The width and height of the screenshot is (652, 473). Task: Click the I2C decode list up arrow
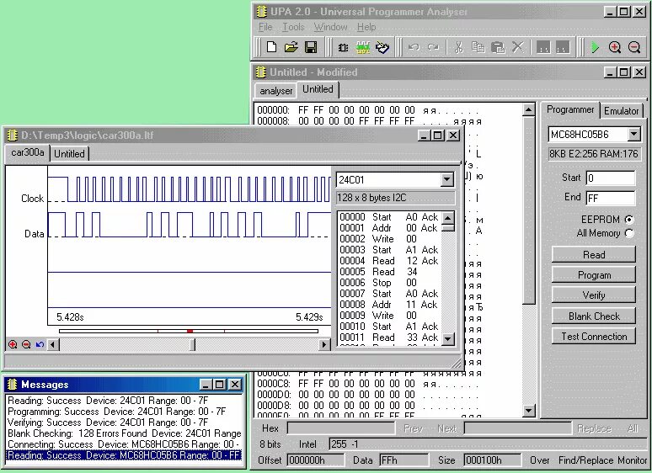448,218
